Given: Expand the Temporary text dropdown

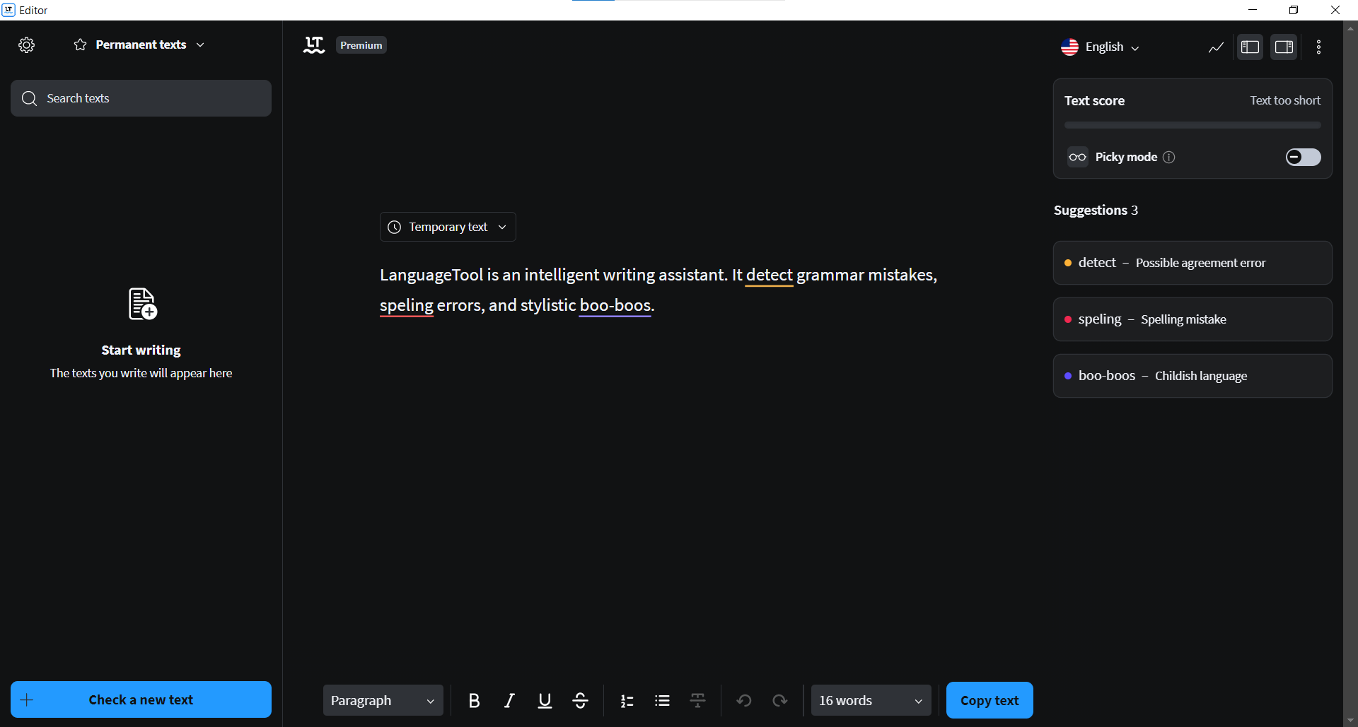Looking at the screenshot, I should pyautogui.click(x=448, y=227).
